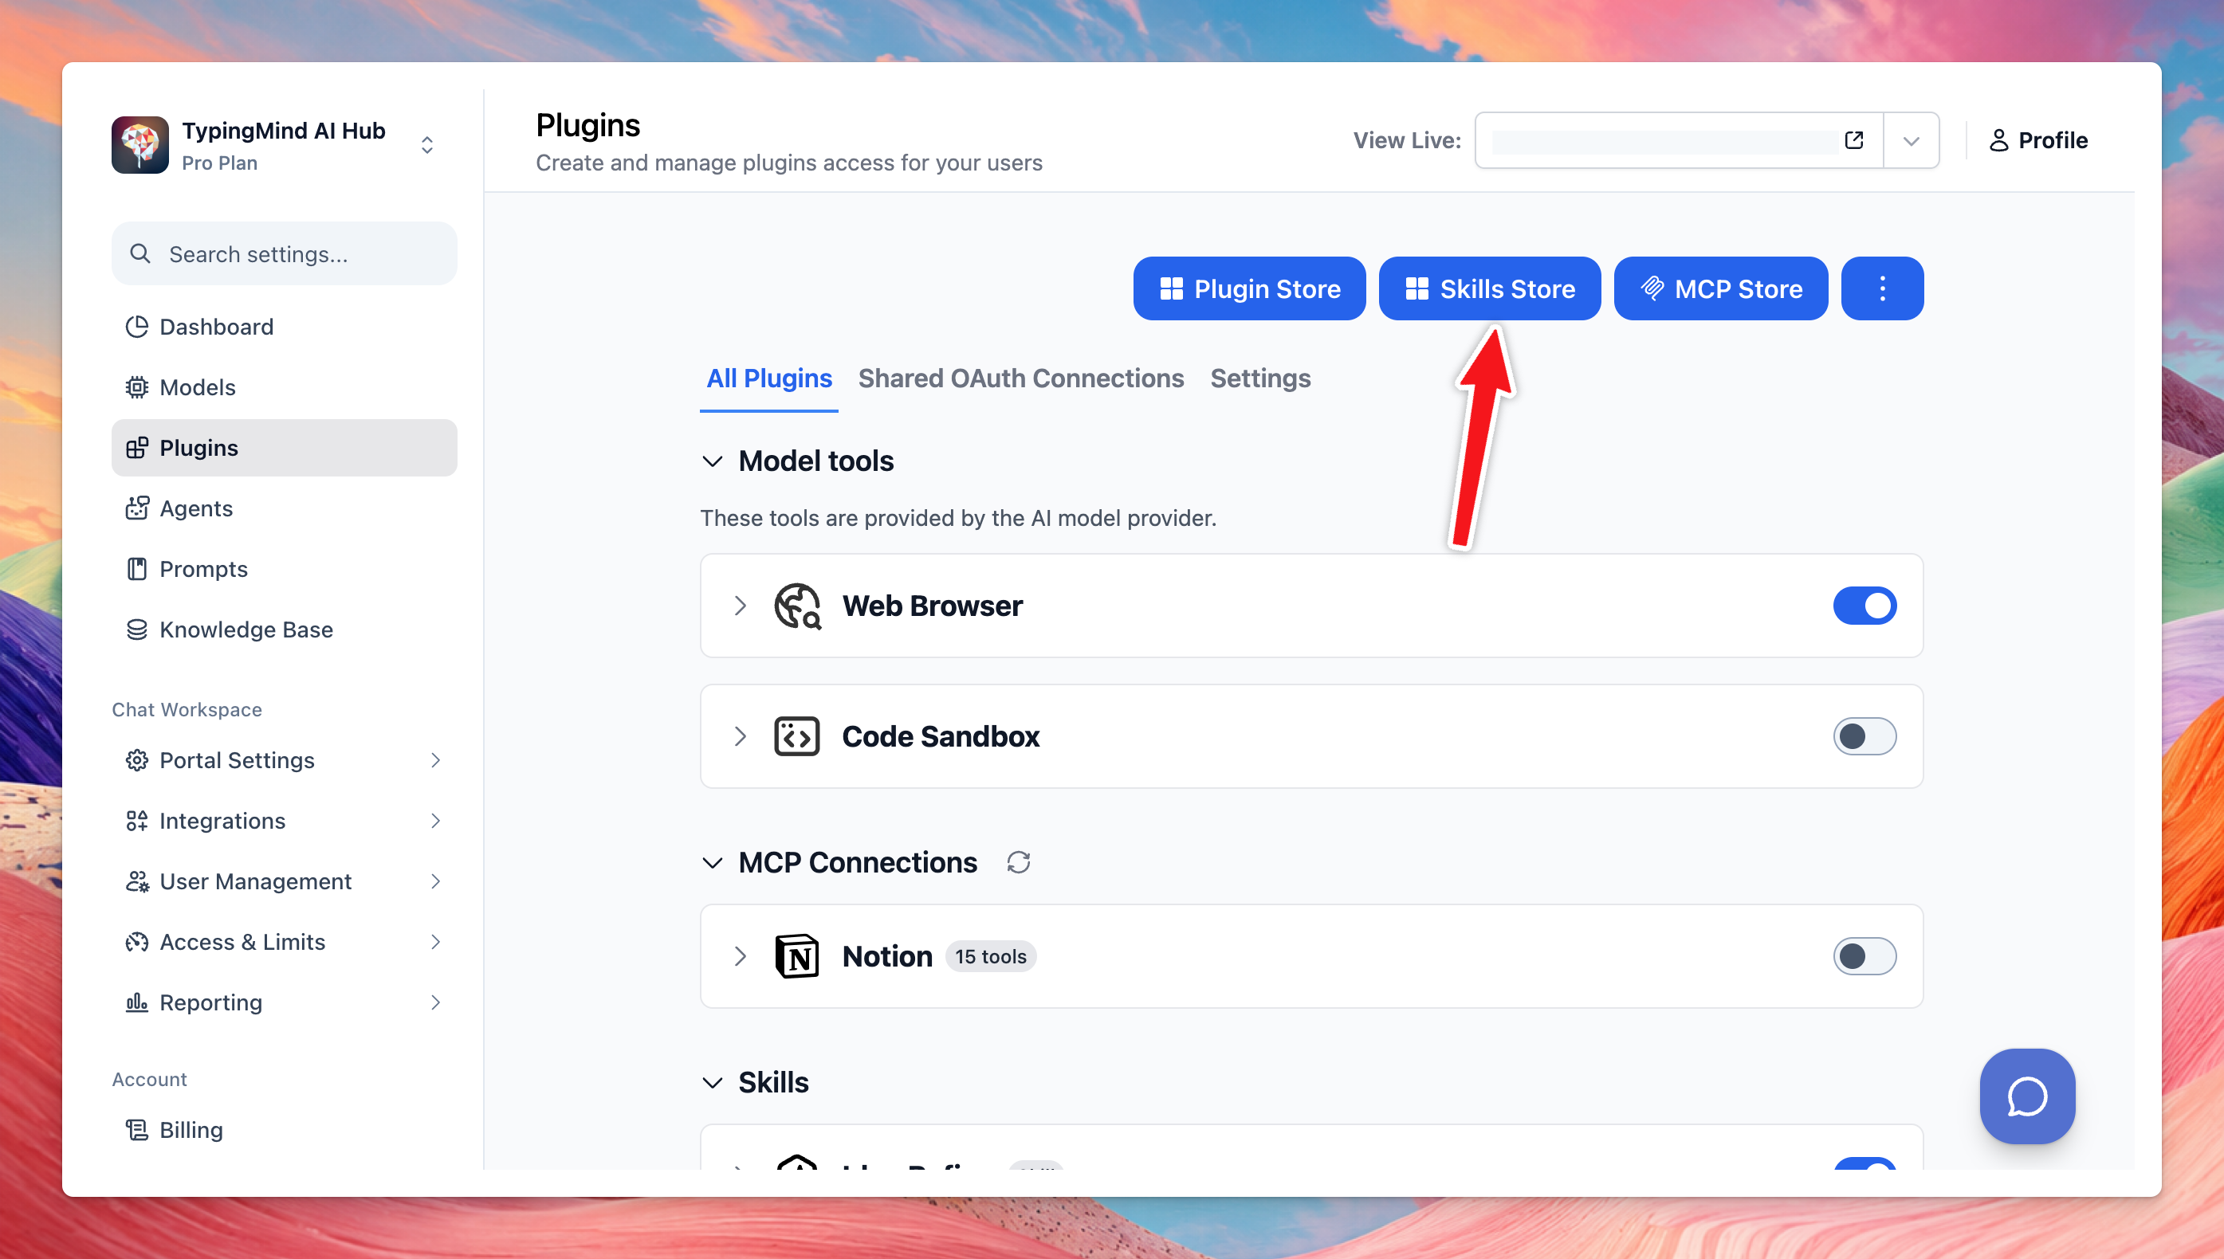Go to Models in sidebar
2224x1259 pixels.
[284, 387]
